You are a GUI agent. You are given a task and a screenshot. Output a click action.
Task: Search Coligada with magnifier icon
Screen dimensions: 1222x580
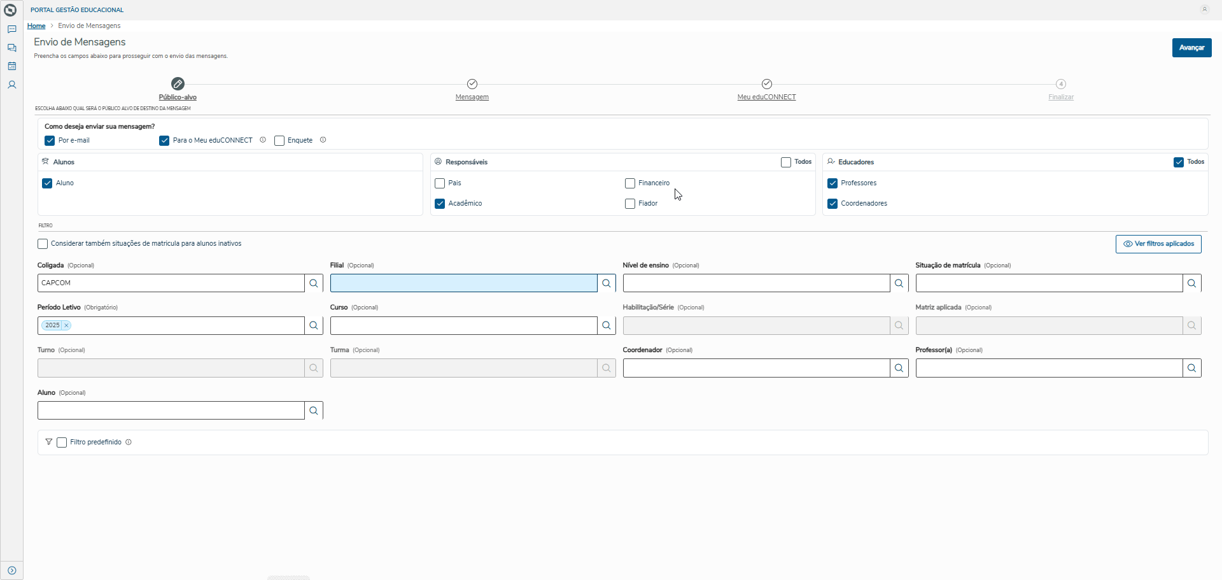314,283
